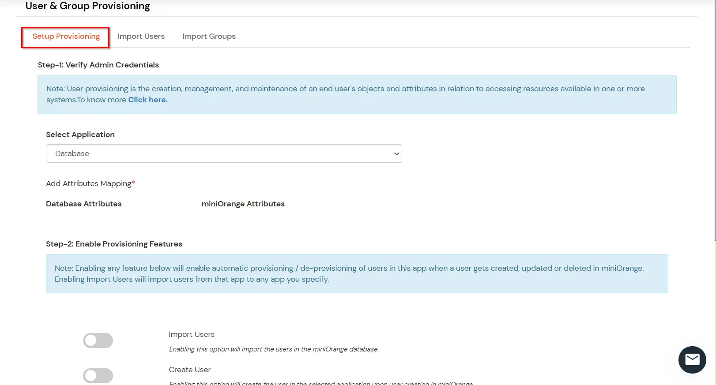Follow the 'Click here.' link in the note
The image size is (716, 385).
(x=148, y=100)
